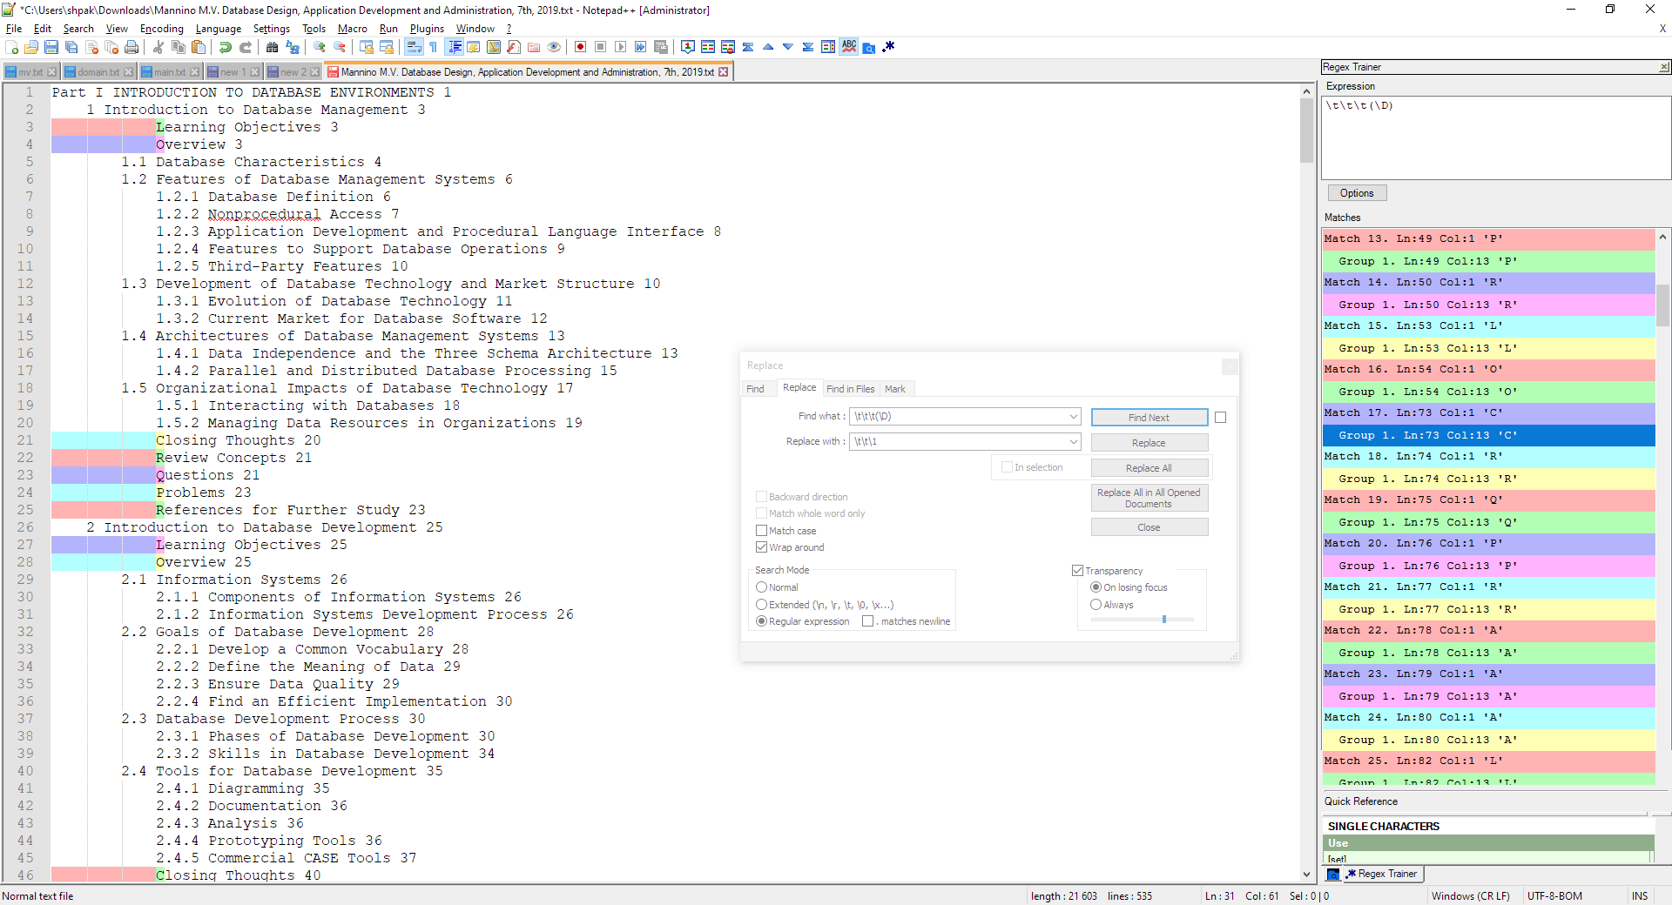
Task: Click the Zoom In magnifier icon
Action: (x=320, y=47)
